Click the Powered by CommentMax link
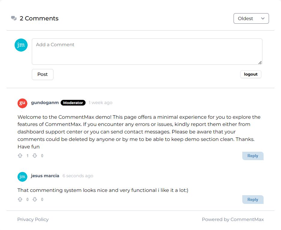 pyautogui.click(x=233, y=219)
